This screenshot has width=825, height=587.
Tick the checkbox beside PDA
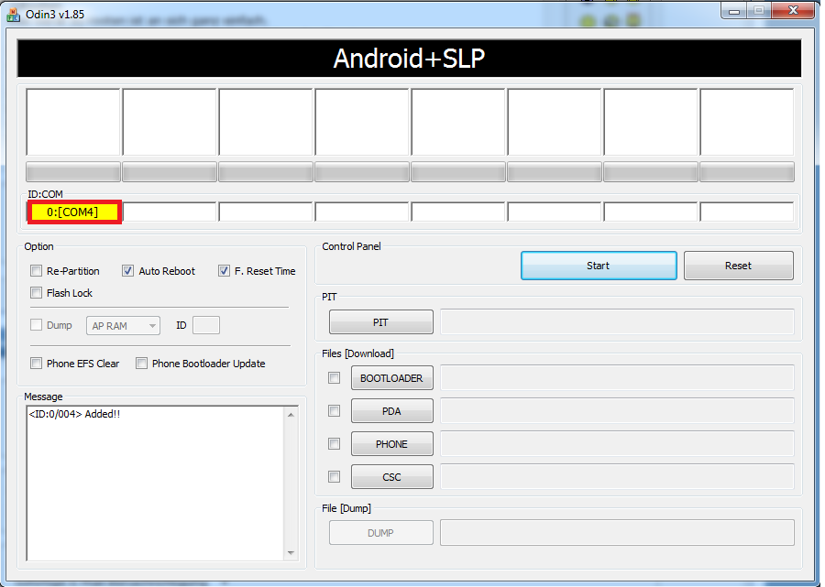pyautogui.click(x=334, y=411)
